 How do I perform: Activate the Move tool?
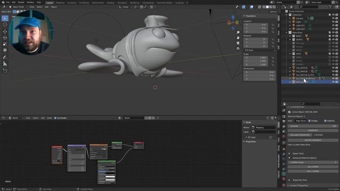click(5, 32)
